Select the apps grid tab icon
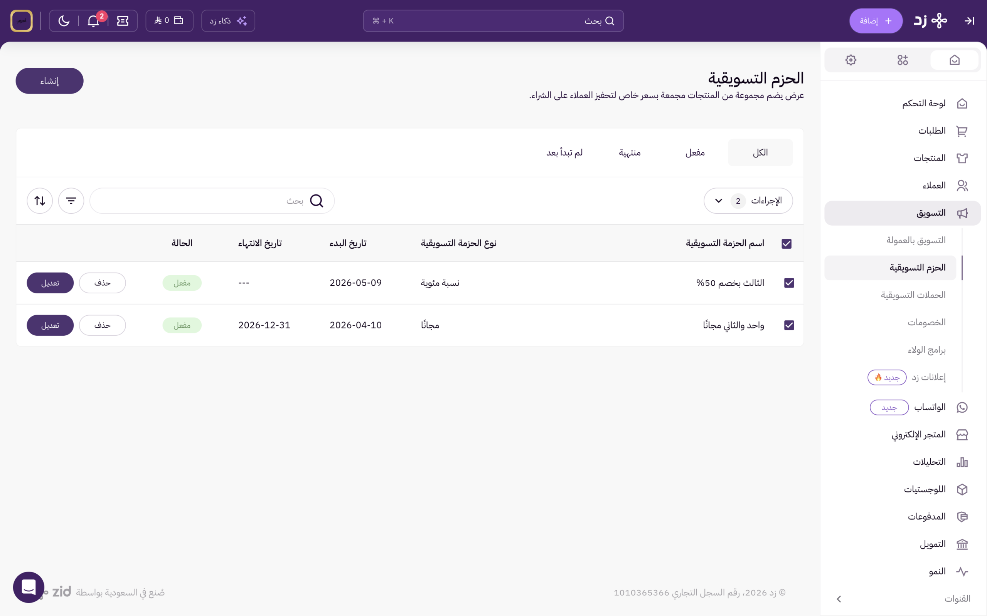Screen dimensions: 987x616 tap(903, 60)
